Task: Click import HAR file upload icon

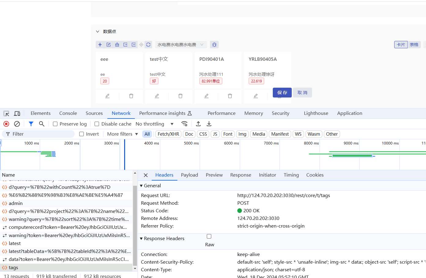Action: tap(198, 124)
